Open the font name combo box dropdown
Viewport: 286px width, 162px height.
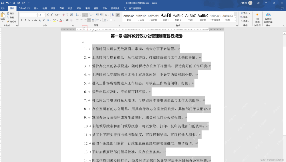point(37,15)
